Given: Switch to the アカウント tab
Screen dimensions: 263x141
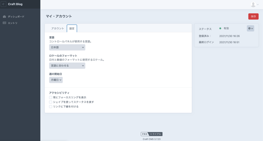Looking at the screenshot, I should click(x=58, y=29).
